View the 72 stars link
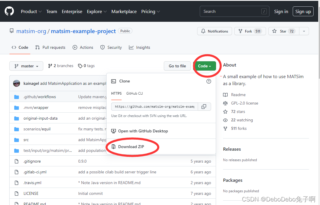 pos(234,112)
